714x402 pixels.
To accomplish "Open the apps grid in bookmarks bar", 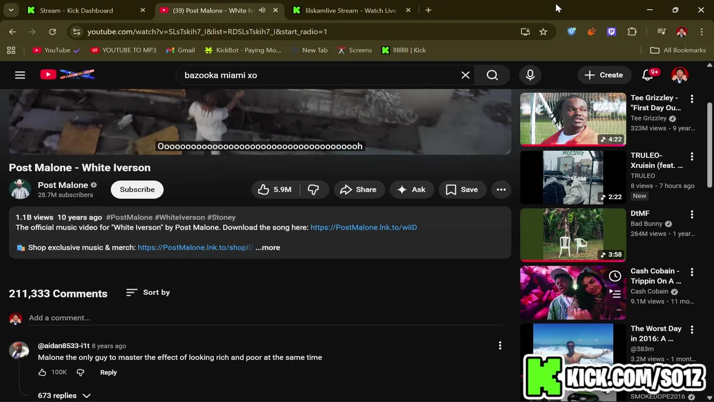I will [11, 50].
